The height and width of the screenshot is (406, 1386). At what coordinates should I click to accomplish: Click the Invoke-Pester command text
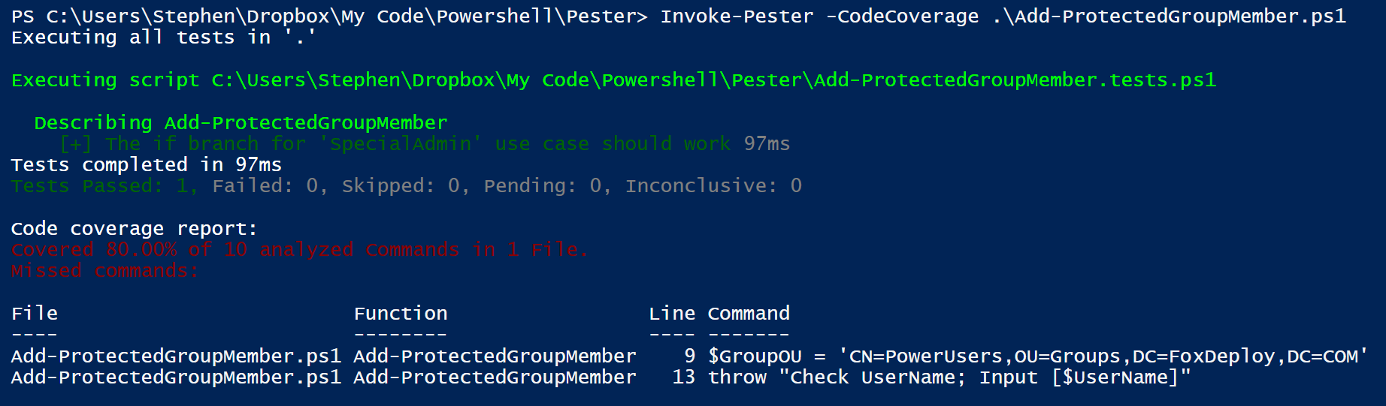pos(736,17)
